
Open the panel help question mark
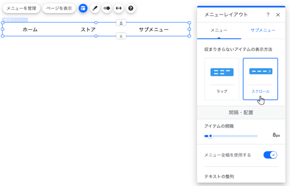(x=268, y=15)
